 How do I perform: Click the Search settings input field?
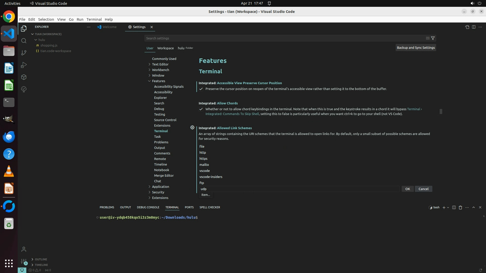[283, 38]
